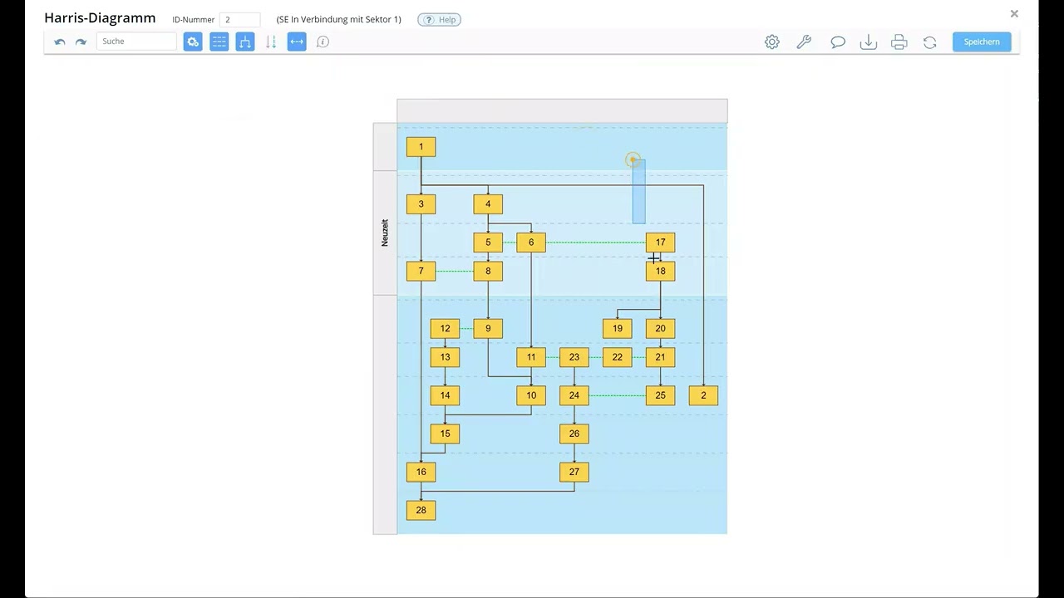
Task: Select node 24 in the diagram
Action: click(574, 395)
